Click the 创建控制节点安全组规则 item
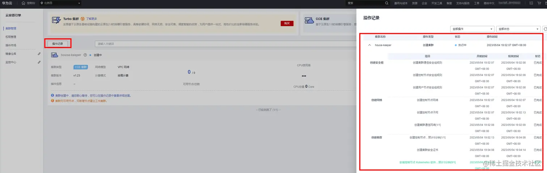547x173 pixels. (x=427, y=75)
